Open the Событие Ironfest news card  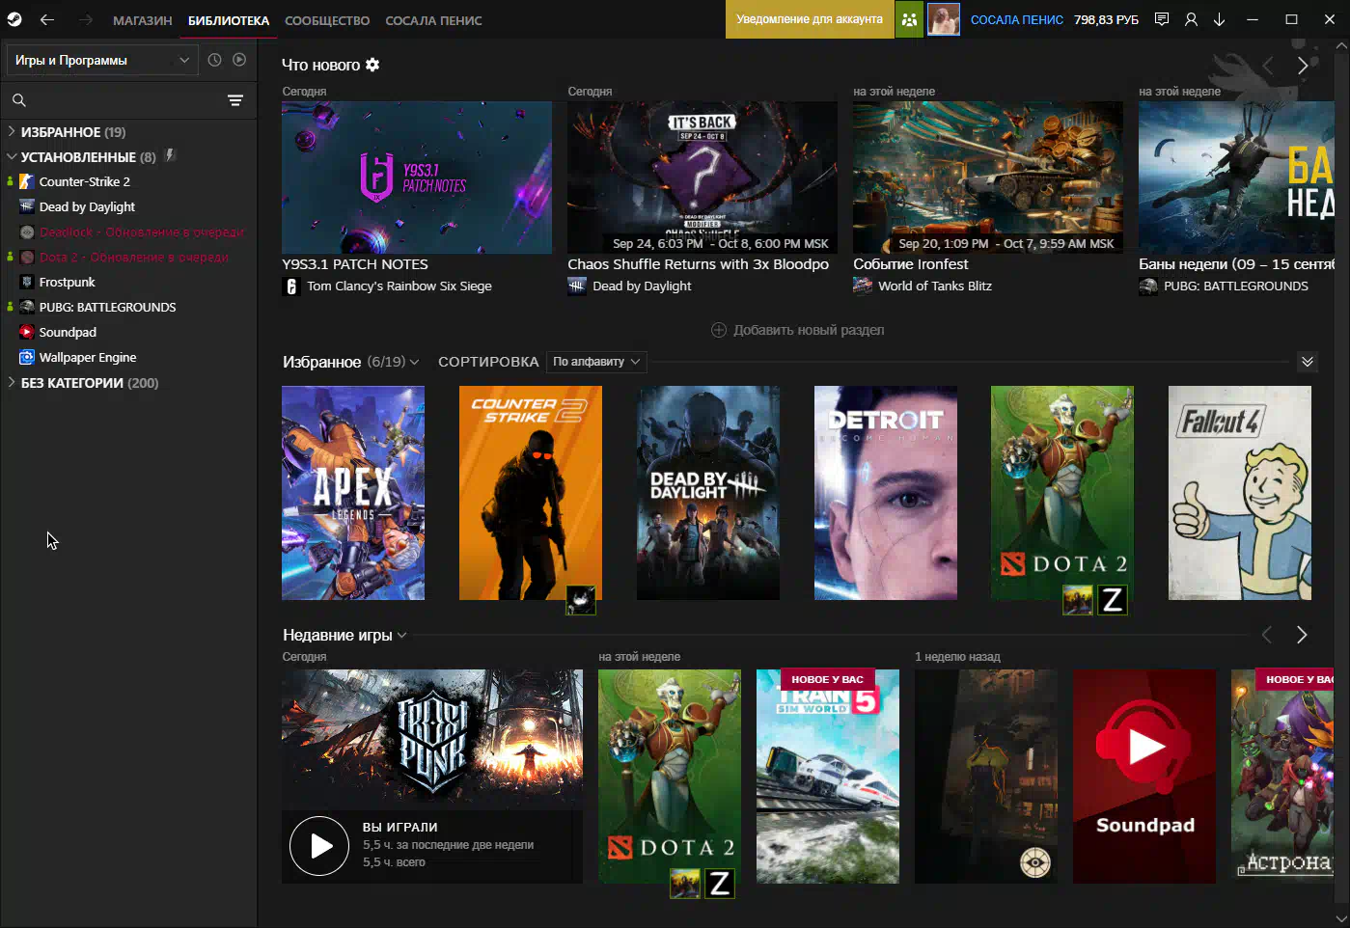(x=988, y=177)
